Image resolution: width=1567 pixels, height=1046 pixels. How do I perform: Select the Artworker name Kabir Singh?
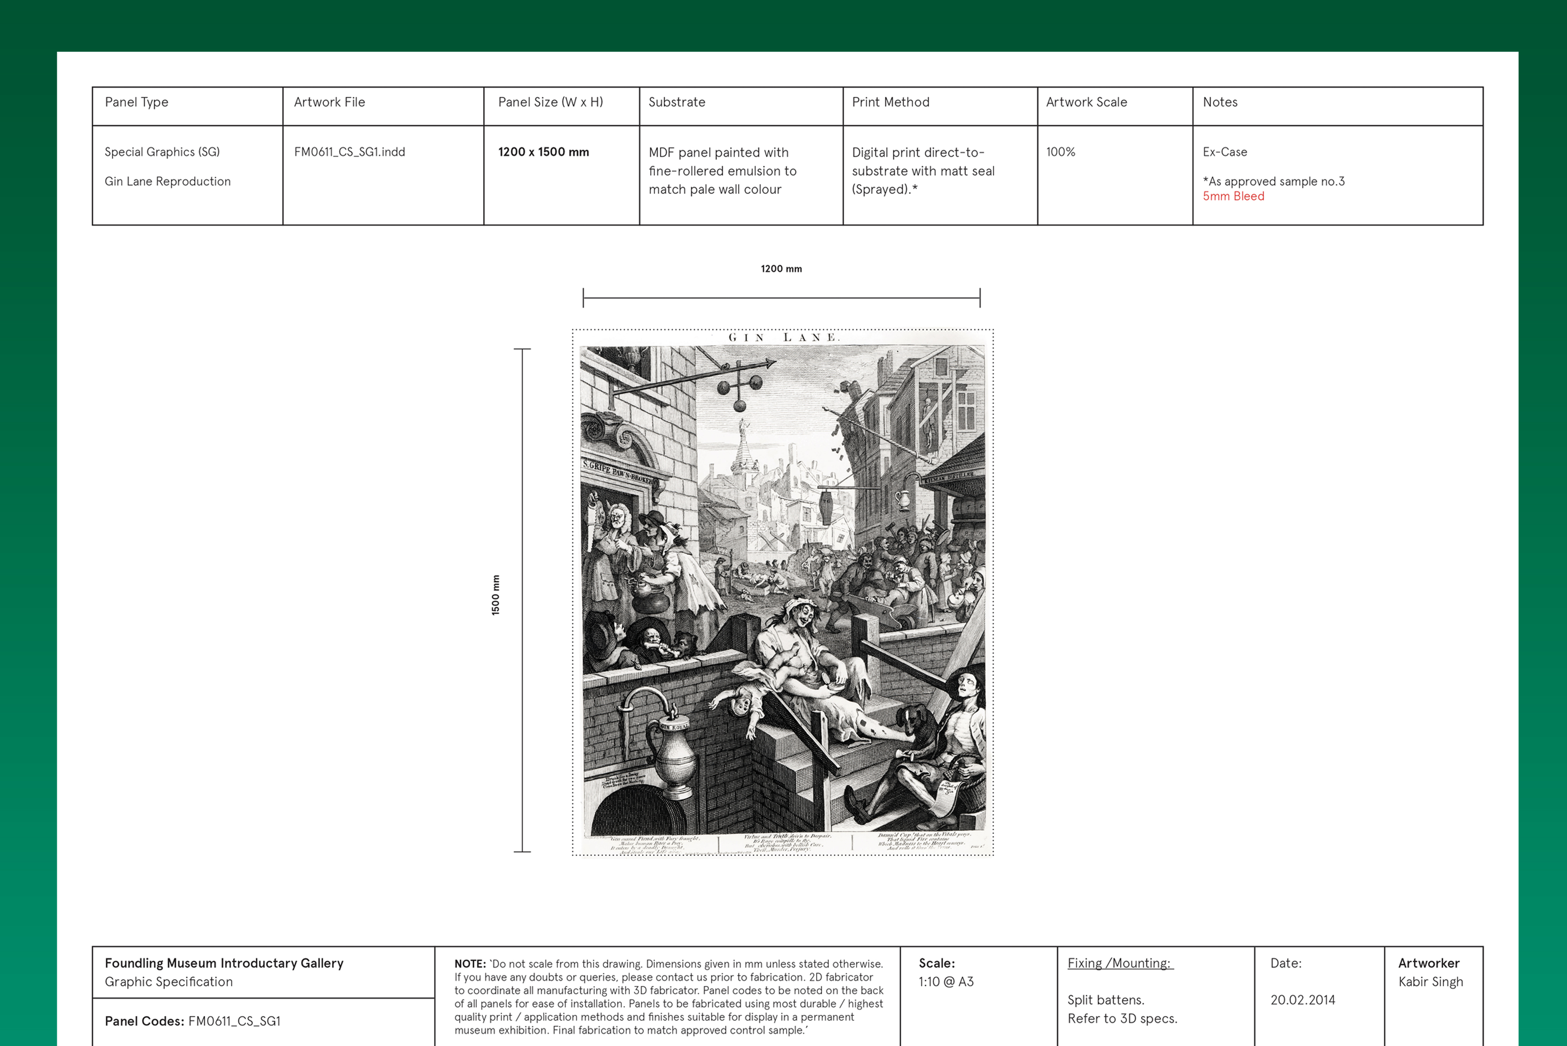point(1430,982)
